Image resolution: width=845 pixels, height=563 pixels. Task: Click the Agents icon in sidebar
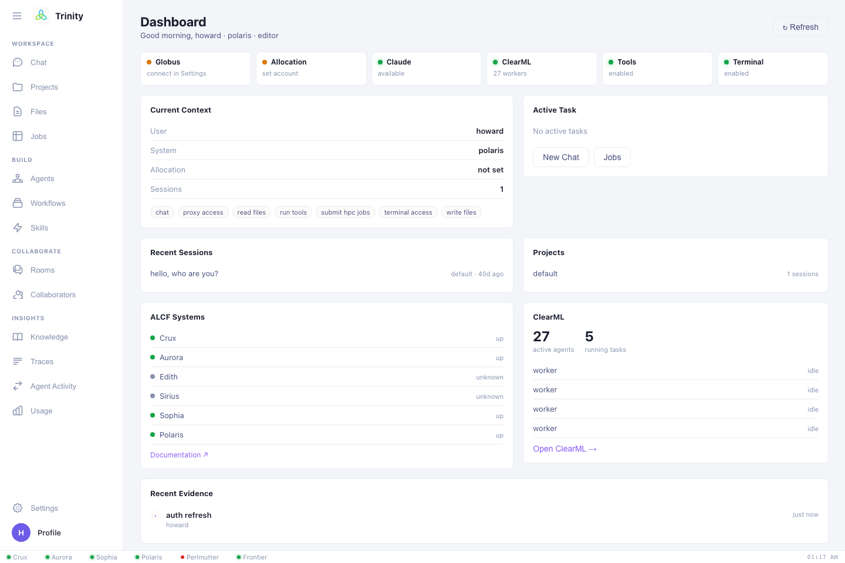point(18,178)
